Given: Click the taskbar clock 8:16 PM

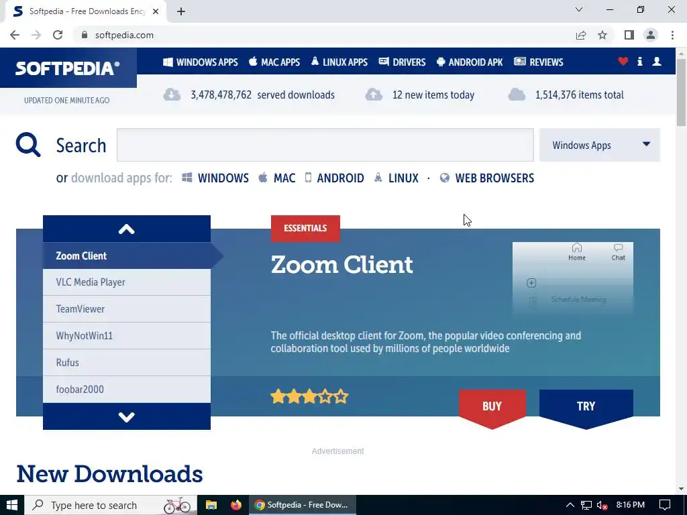Looking at the screenshot, I should click(630, 505).
